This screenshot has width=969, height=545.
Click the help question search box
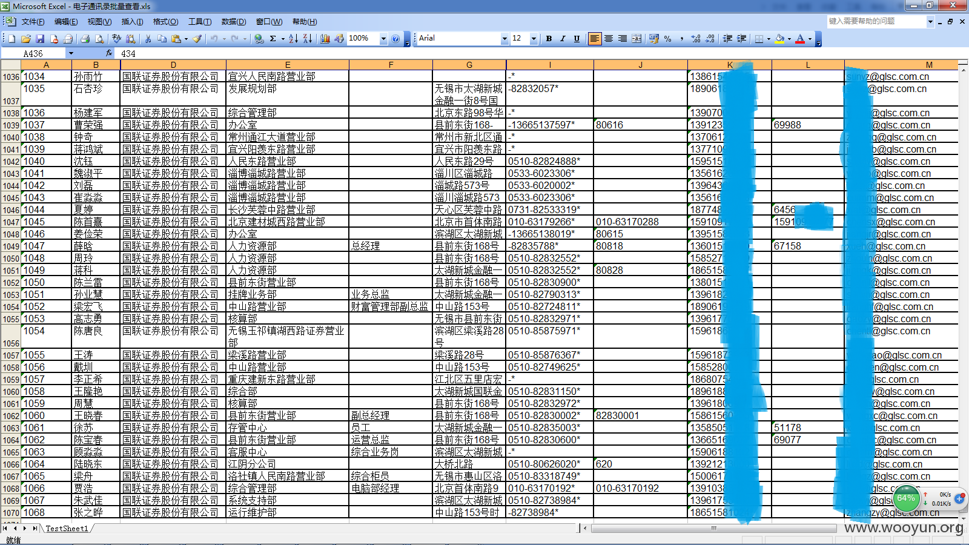pyautogui.click(x=877, y=21)
